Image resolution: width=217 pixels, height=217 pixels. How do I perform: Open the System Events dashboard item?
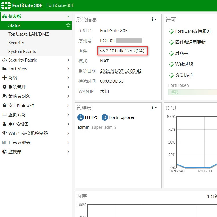(36, 51)
